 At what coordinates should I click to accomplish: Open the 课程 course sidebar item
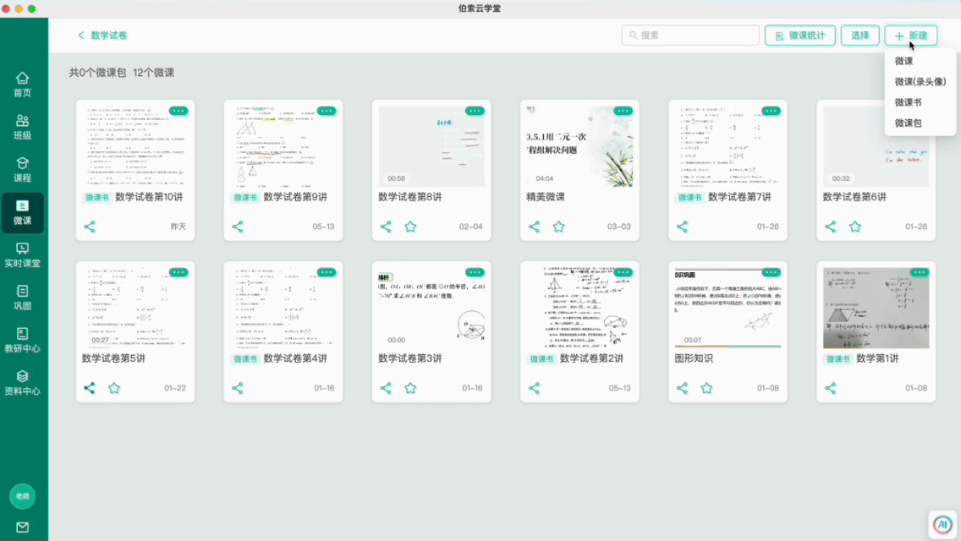[22, 170]
